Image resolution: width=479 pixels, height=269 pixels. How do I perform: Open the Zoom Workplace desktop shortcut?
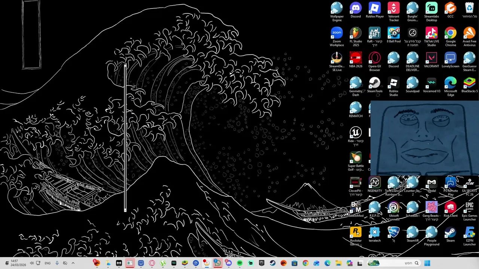pos(337,37)
